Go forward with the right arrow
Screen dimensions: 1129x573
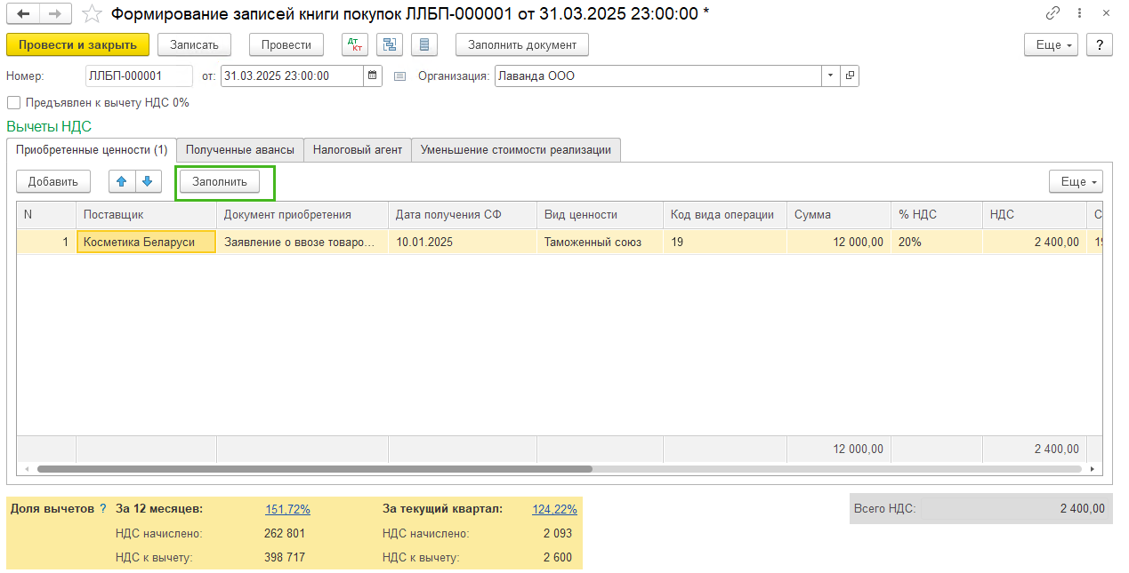[54, 14]
